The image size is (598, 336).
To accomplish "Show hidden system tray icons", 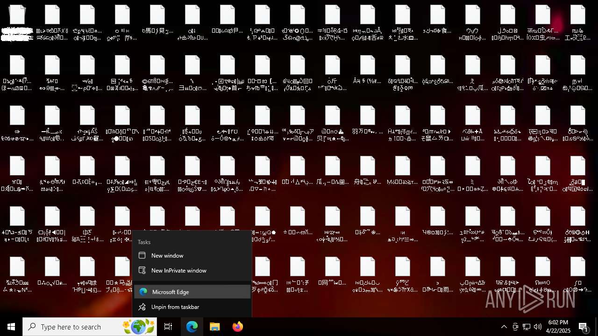I will click(x=504, y=327).
